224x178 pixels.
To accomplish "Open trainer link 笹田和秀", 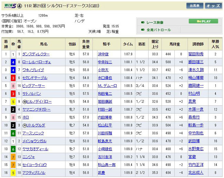I will coord(196,54).
